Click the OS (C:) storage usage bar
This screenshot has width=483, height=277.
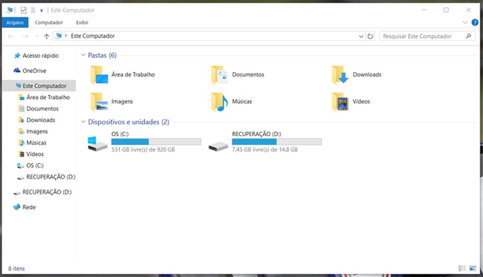point(156,142)
